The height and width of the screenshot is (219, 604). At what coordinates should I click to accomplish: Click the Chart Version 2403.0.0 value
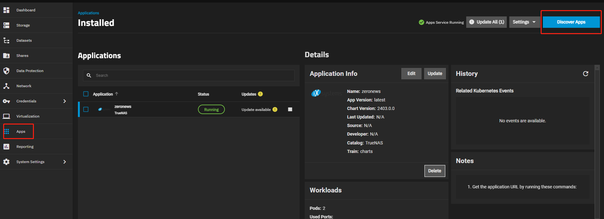386,108
